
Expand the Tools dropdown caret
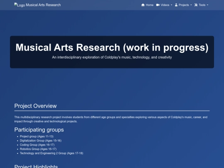[207, 5]
